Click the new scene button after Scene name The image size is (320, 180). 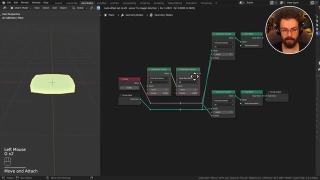point(271,2)
